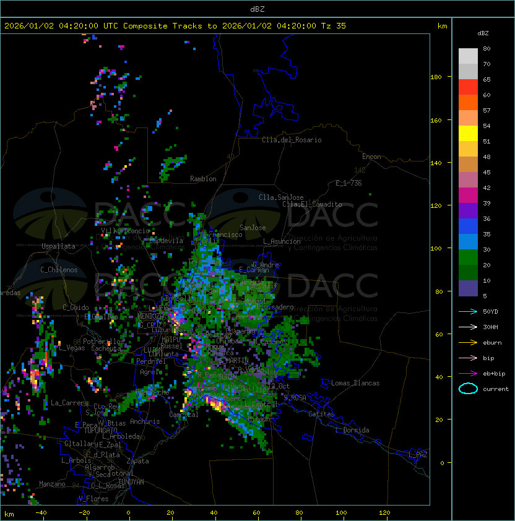
Task: Click the magenta eb+bip arrow in legend
Action: point(468,374)
